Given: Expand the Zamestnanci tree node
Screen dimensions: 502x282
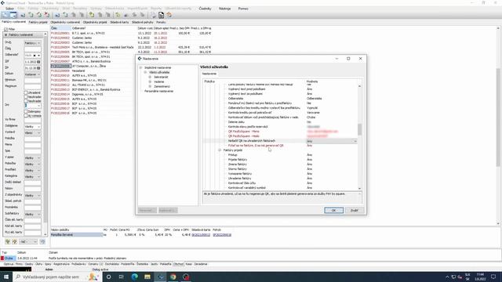Looking at the screenshot, I should coord(150,86).
